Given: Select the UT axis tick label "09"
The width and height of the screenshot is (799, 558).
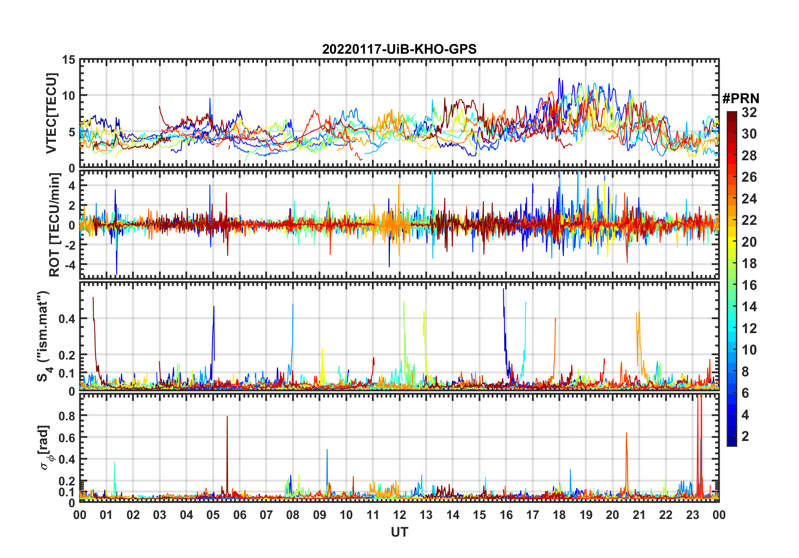Looking at the screenshot, I should 320,515.
